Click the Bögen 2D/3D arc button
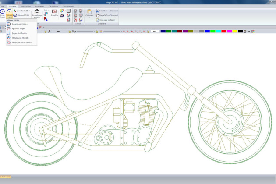Screen dimensions: 276x184 pyautogui.click(x=9, y=14)
